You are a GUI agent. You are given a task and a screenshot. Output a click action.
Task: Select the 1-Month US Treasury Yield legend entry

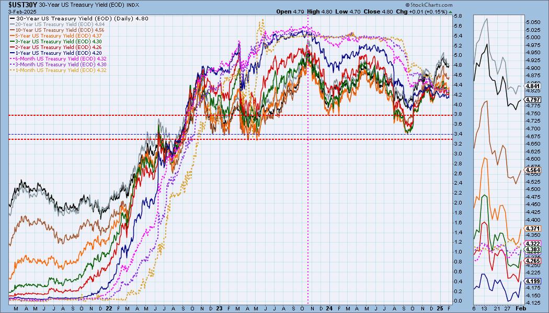(x=59, y=70)
